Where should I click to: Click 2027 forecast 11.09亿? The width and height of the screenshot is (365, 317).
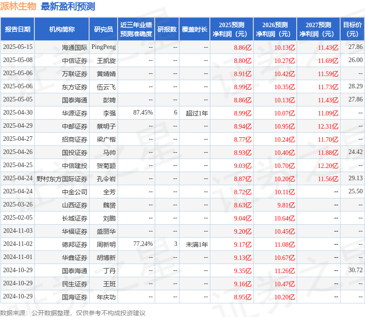pos(328,113)
